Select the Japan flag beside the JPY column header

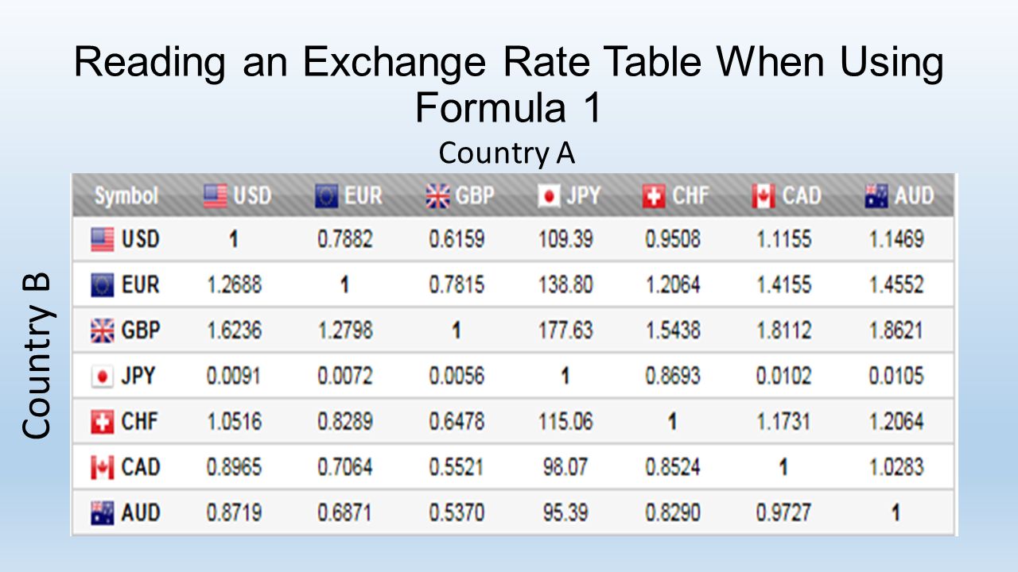click(549, 196)
